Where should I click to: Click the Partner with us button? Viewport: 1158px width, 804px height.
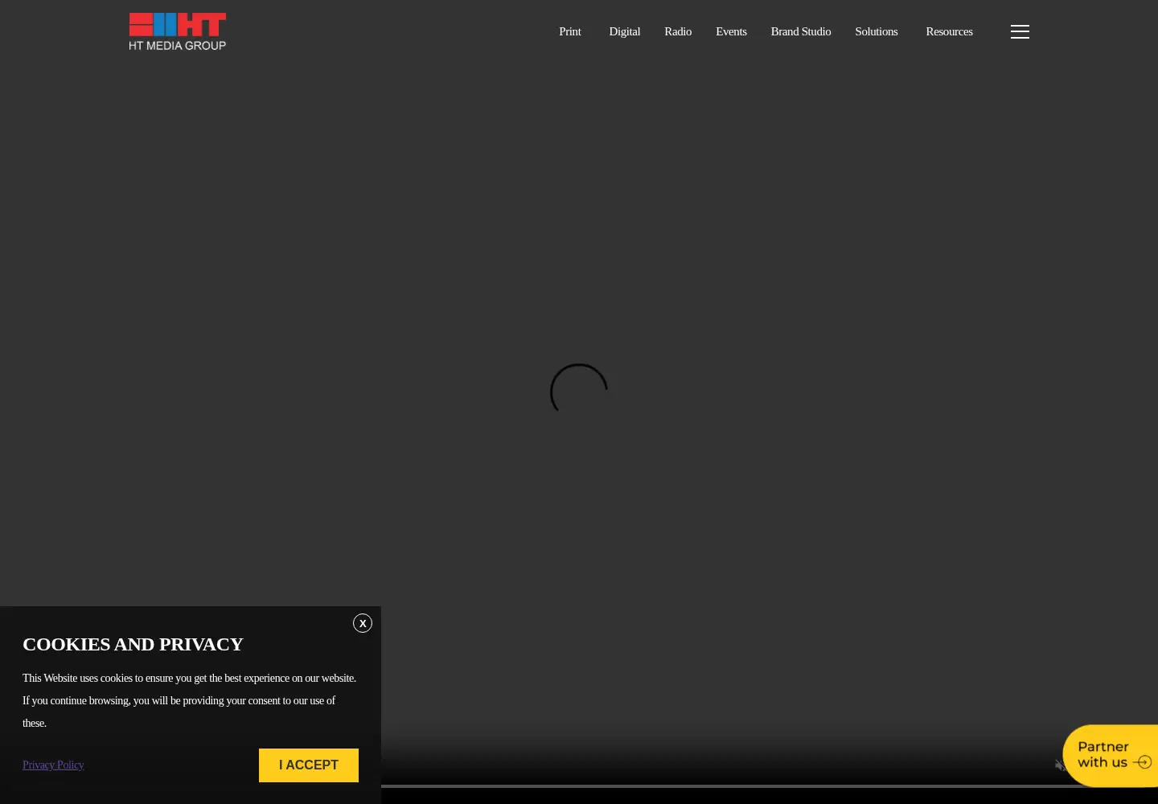click(1111, 756)
